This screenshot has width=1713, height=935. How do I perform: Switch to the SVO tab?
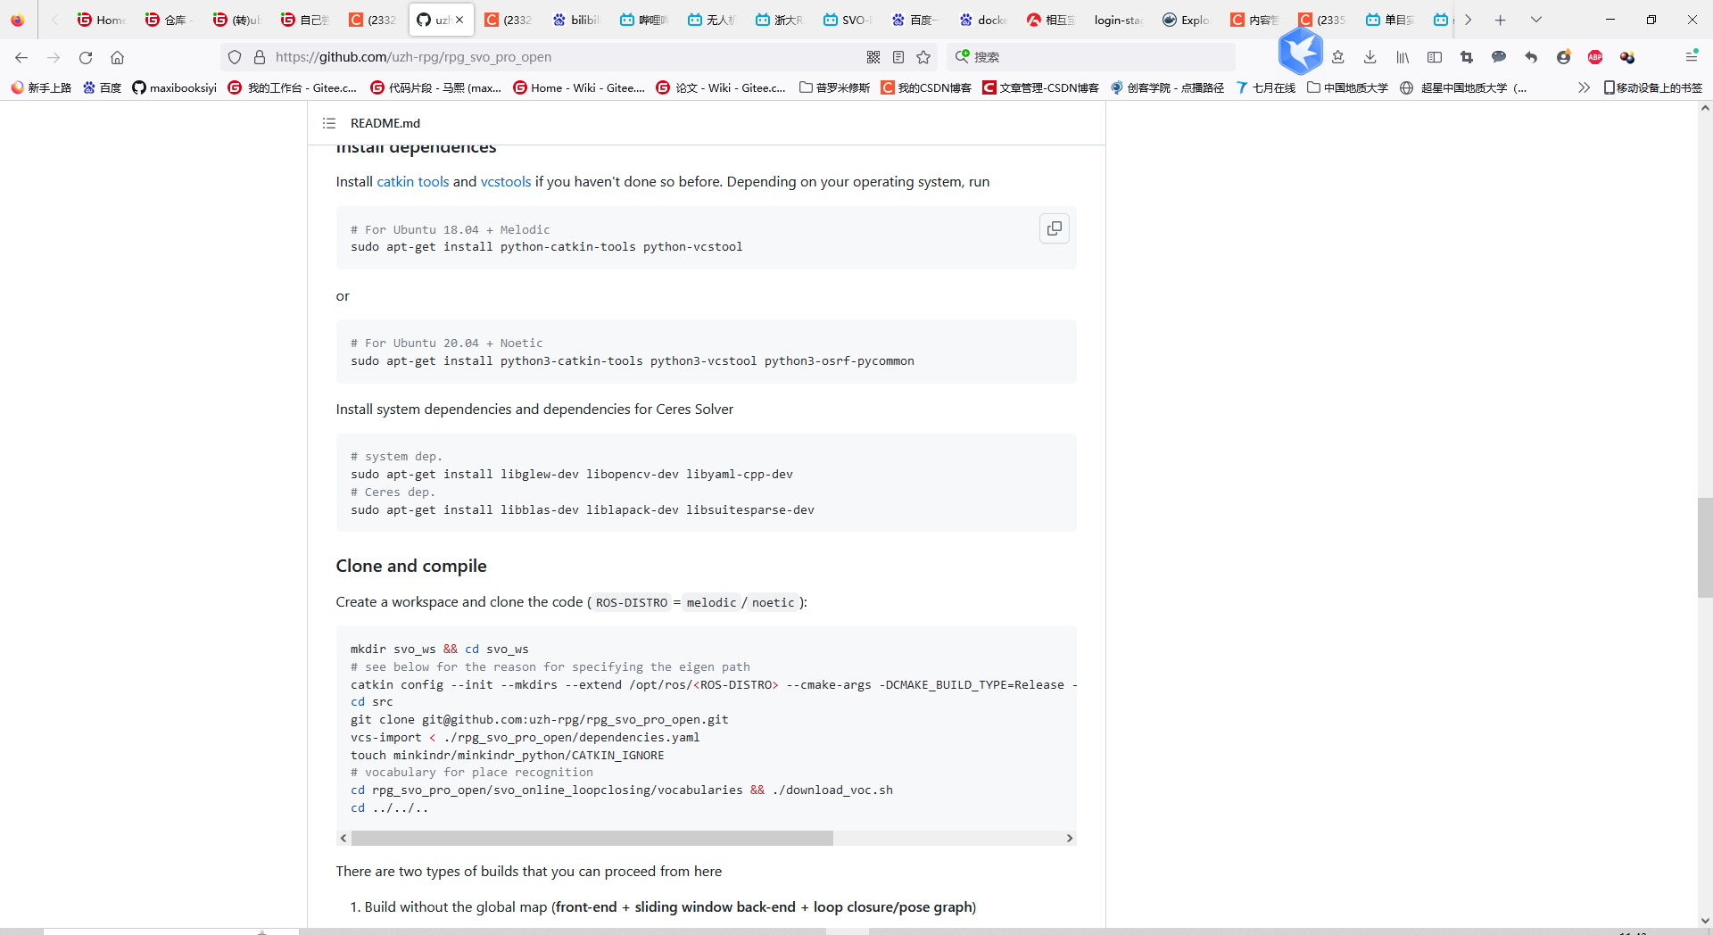click(847, 20)
